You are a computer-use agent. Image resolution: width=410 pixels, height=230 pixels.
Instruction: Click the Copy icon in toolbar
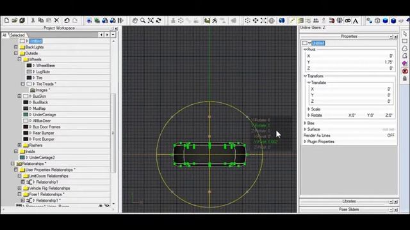[x=41, y=20]
